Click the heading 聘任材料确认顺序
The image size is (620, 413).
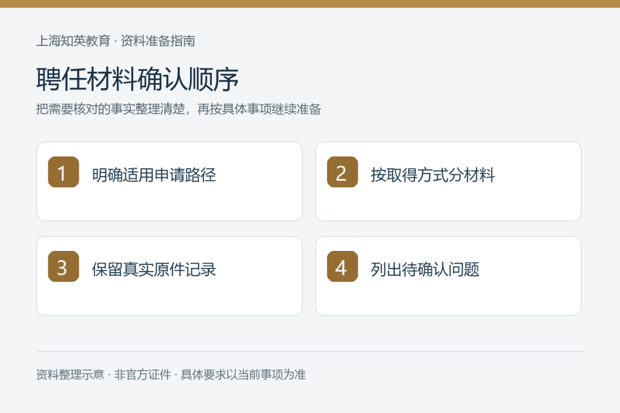pyautogui.click(x=137, y=79)
